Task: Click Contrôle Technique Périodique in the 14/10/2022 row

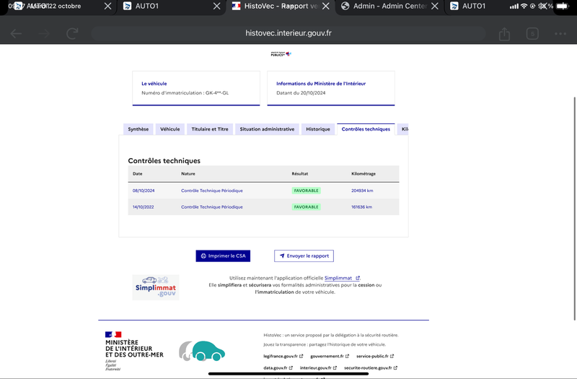Action: coord(212,207)
